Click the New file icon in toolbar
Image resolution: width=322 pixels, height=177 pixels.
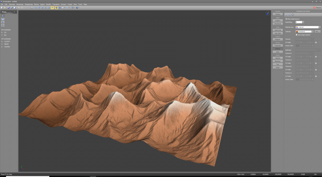point(2,7)
